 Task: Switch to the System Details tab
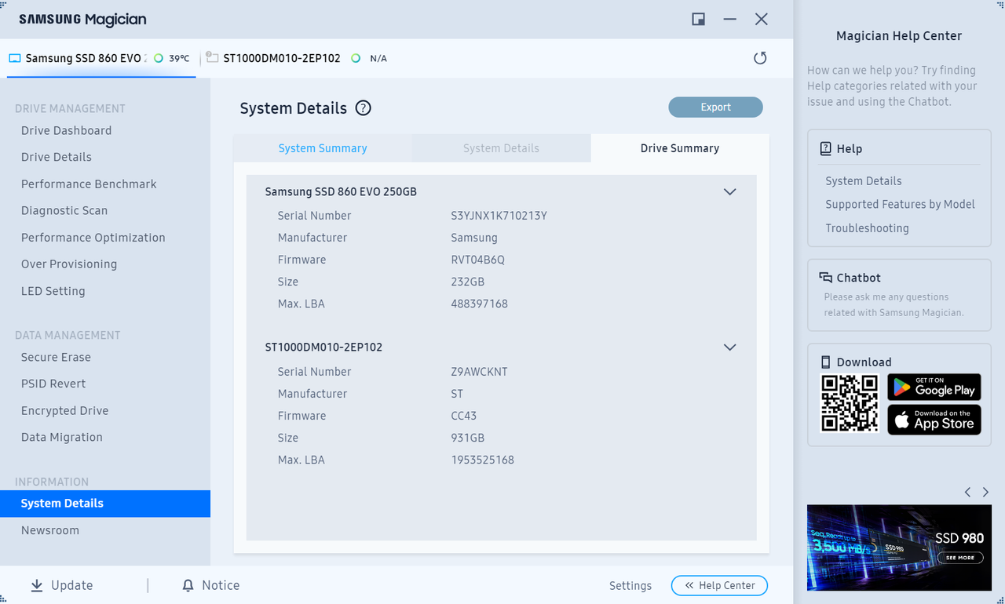coord(501,148)
